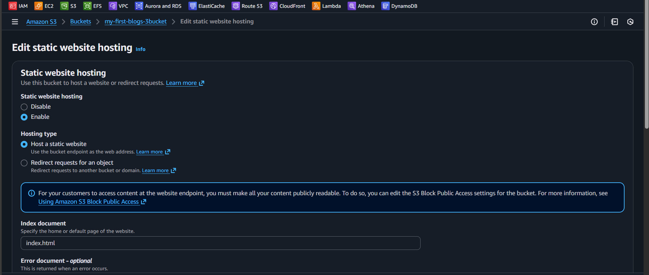Open Learn more under Static website hosting heading
Viewport: 649px width, 275px height.
(185, 83)
